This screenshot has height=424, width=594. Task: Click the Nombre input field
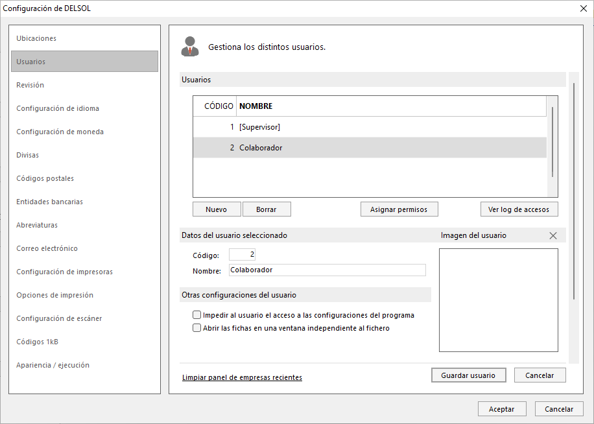point(327,270)
